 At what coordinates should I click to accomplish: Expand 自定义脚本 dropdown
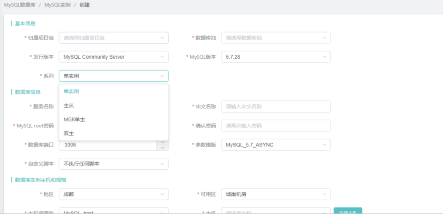pyautogui.click(x=113, y=164)
